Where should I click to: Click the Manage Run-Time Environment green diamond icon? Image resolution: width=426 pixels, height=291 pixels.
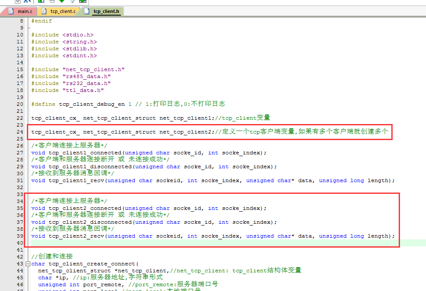pyautogui.click(x=62, y=1)
